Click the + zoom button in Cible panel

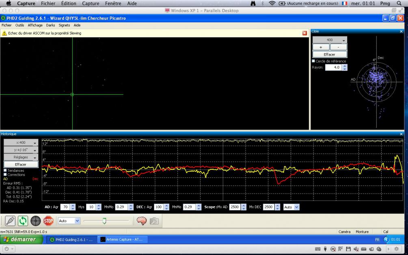click(321, 47)
